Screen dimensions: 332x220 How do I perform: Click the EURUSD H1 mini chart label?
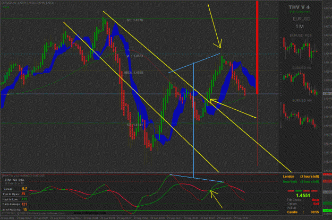(x=302, y=68)
